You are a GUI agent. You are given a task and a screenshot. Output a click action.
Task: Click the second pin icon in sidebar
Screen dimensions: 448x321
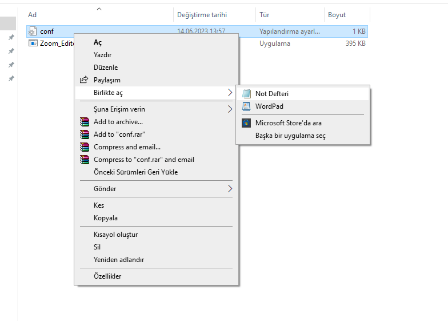pos(11,51)
